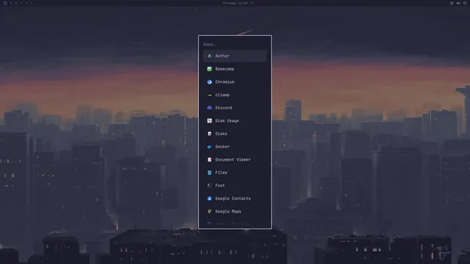Launch the Chromium browser

[x=235, y=81]
